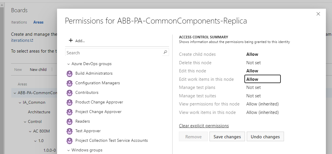Click Clear explicit permissions link

[204, 126]
